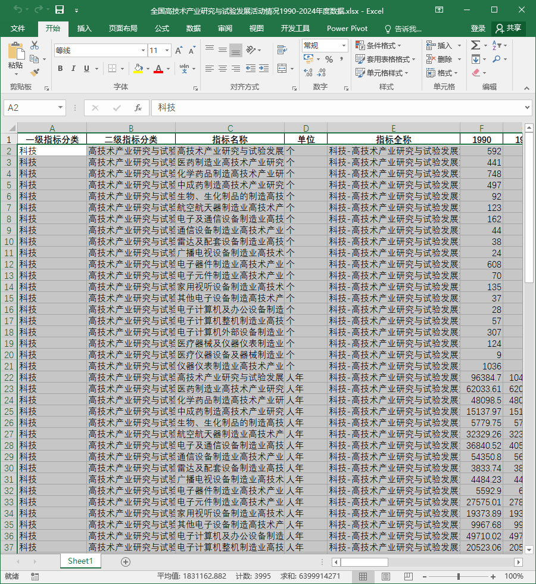
Task: Switch to the 页面布局 tab
Action: pos(123,29)
